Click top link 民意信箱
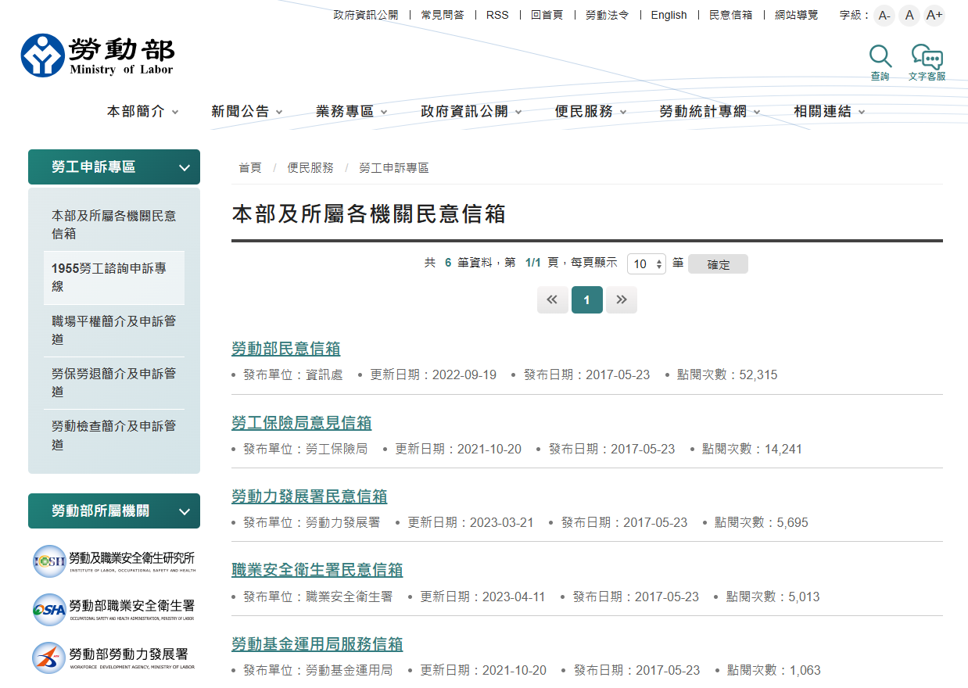968x688 pixels. coord(731,15)
